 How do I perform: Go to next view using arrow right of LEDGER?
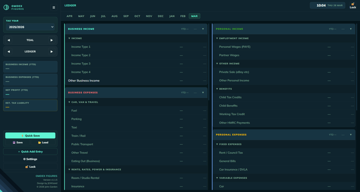pos(52,51)
